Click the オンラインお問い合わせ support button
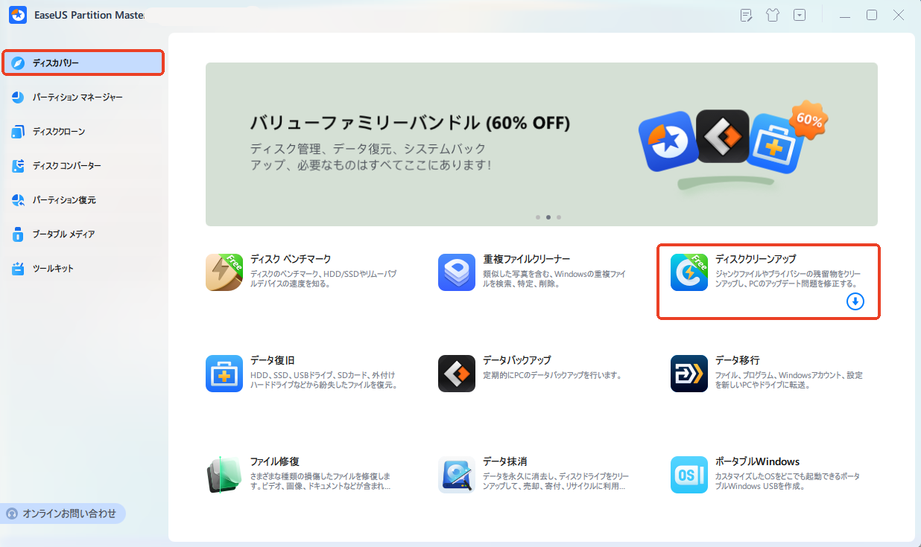 click(x=63, y=514)
